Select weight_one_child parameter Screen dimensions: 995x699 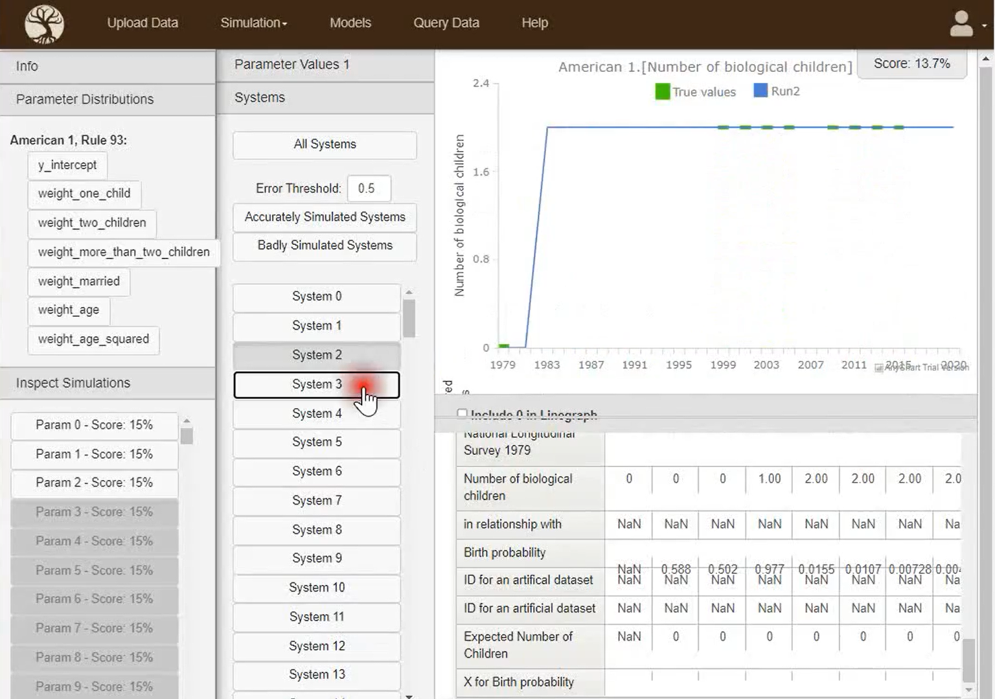(84, 194)
